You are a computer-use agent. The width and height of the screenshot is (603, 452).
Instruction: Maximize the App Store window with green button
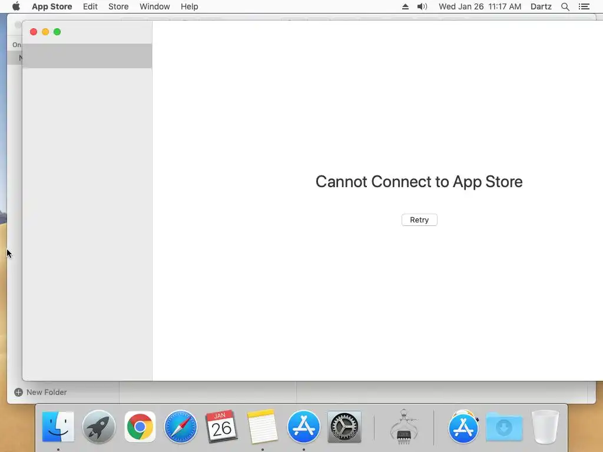click(x=57, y=32)
